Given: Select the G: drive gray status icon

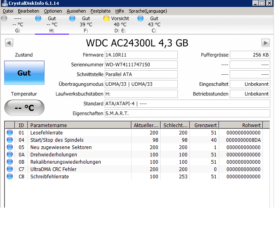Looking at the screenshot, I should 4,18.
